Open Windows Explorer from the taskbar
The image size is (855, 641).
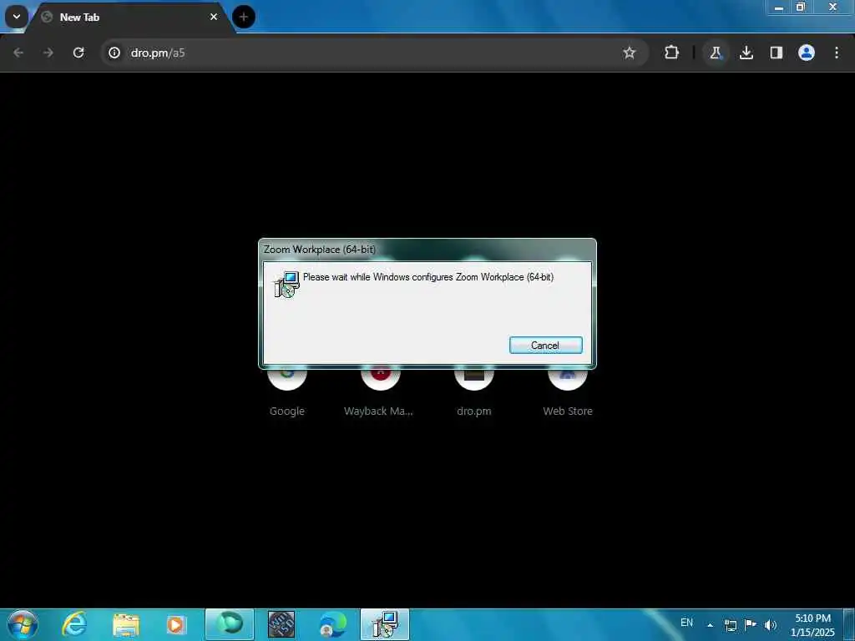pos(126,624)
